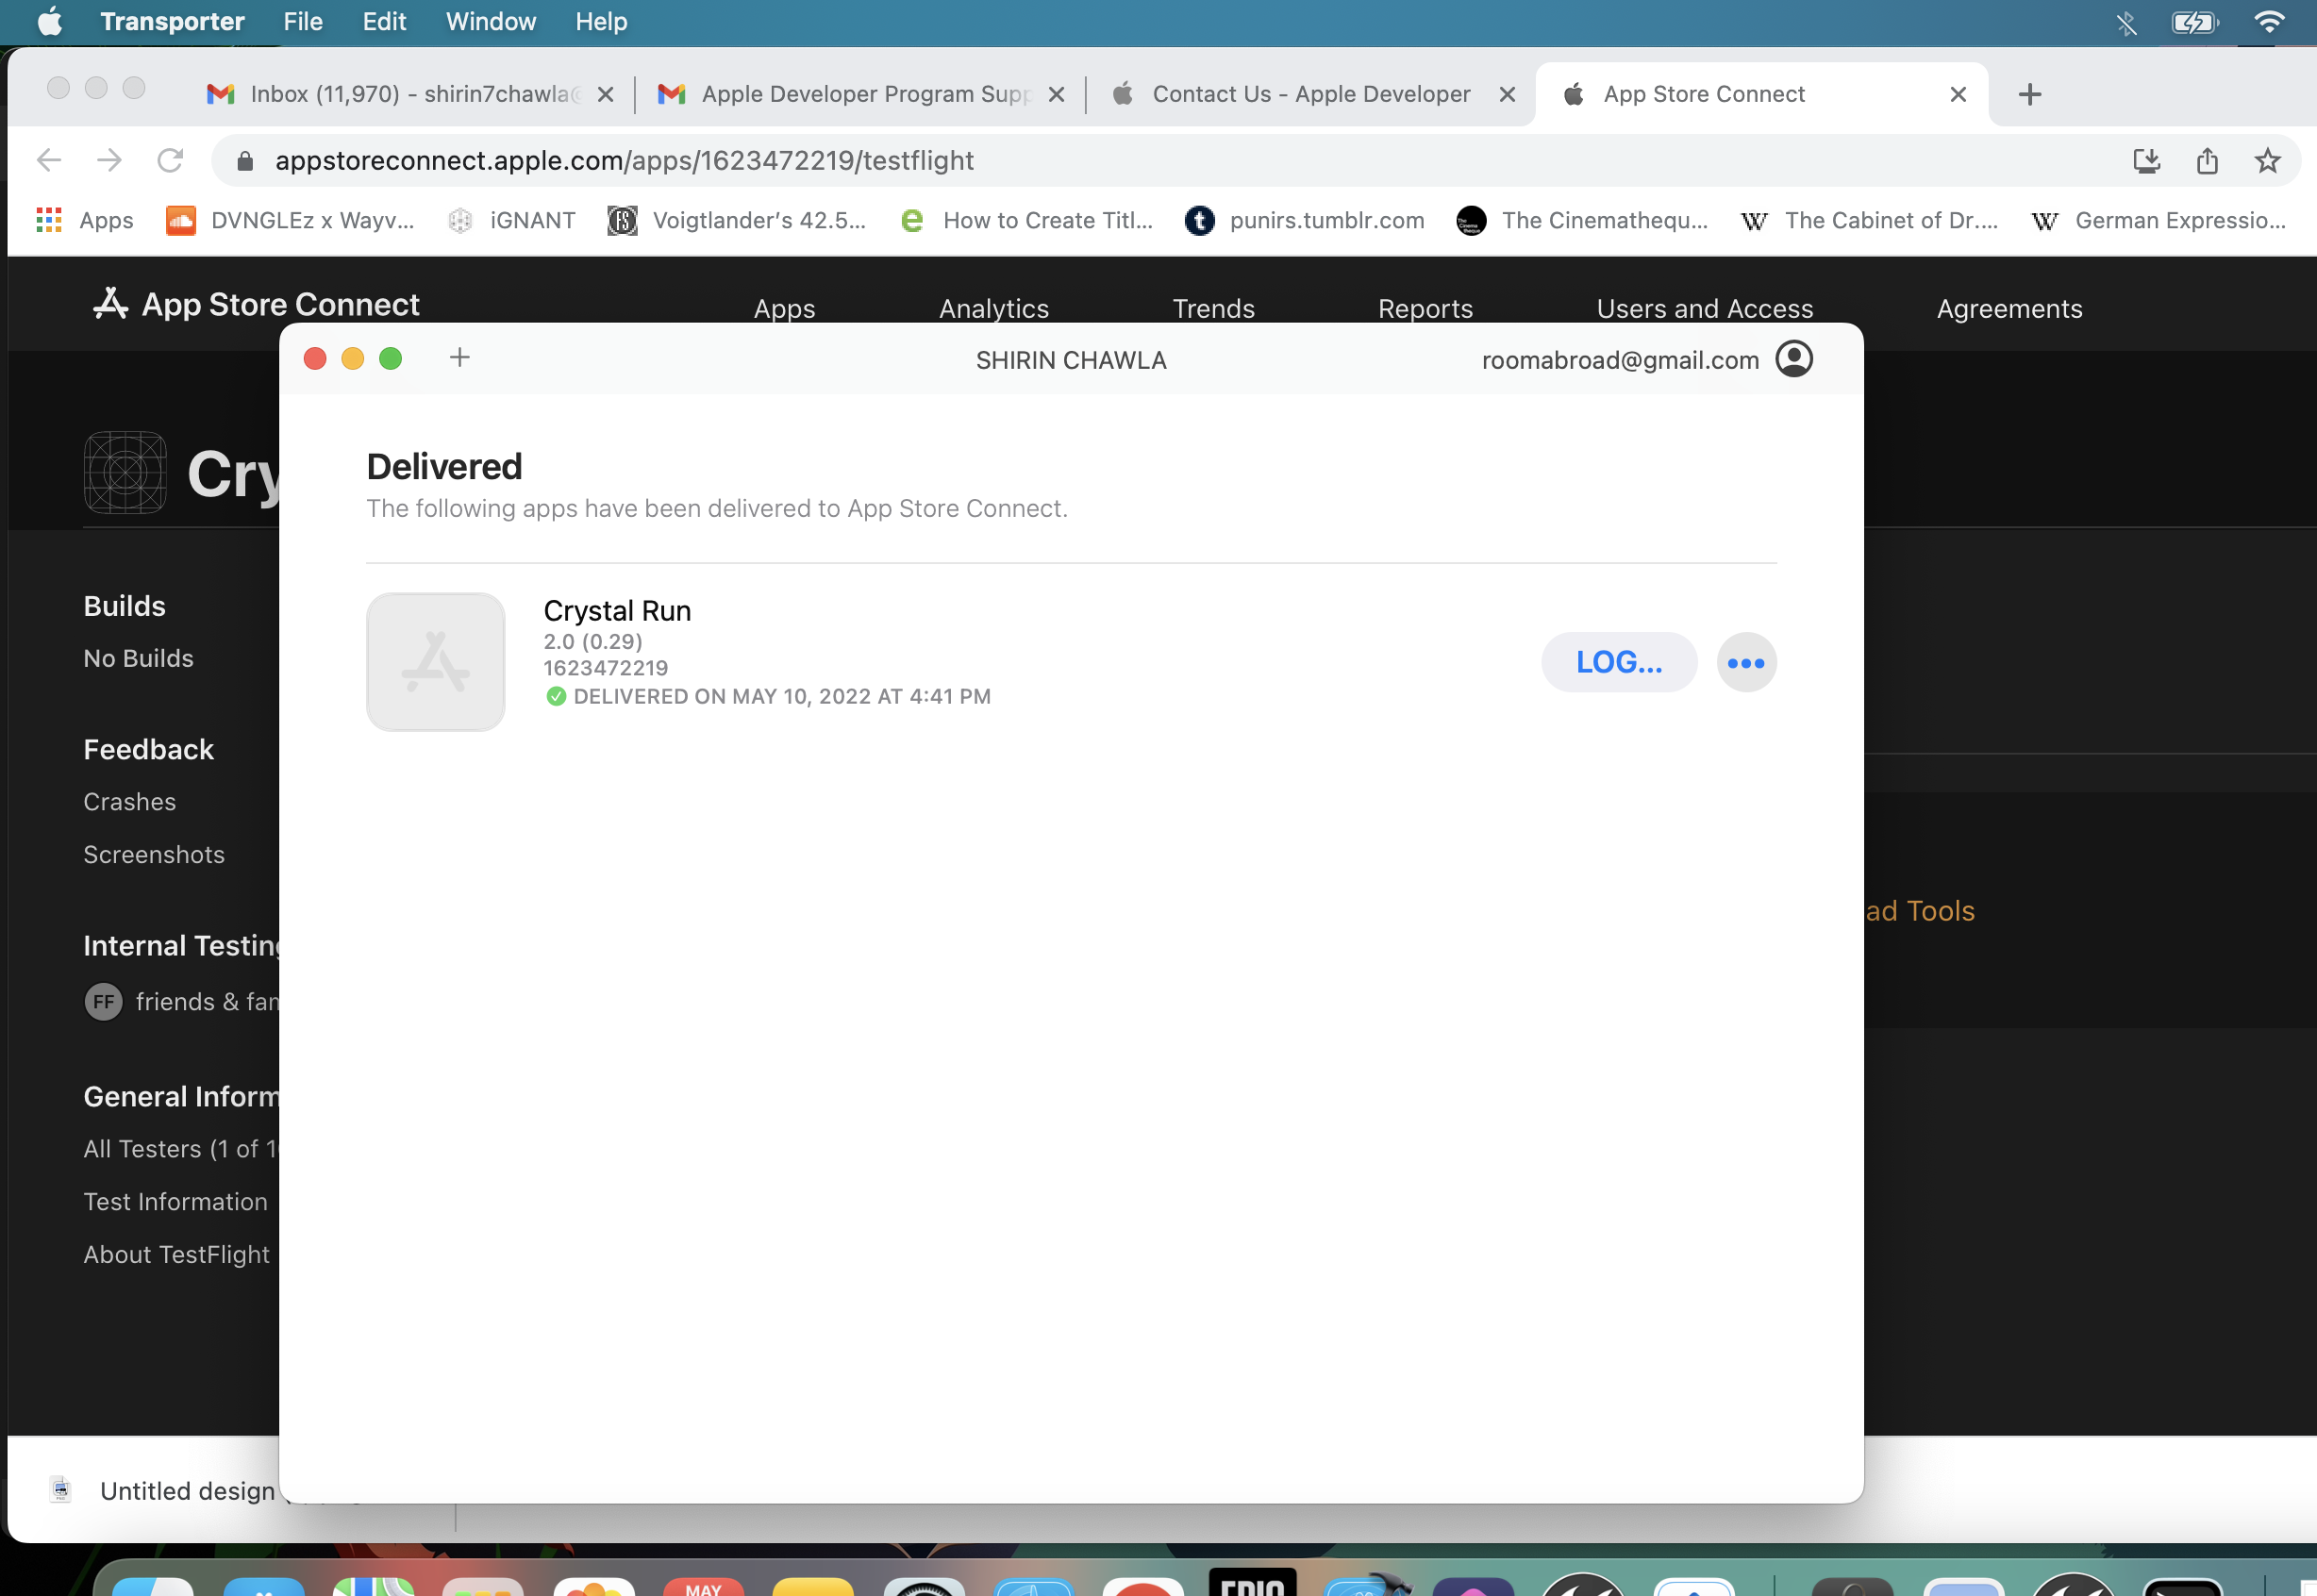Open a new browser tab
This screenshot has width=2317, height=1596.
(x=2029, y=94)
